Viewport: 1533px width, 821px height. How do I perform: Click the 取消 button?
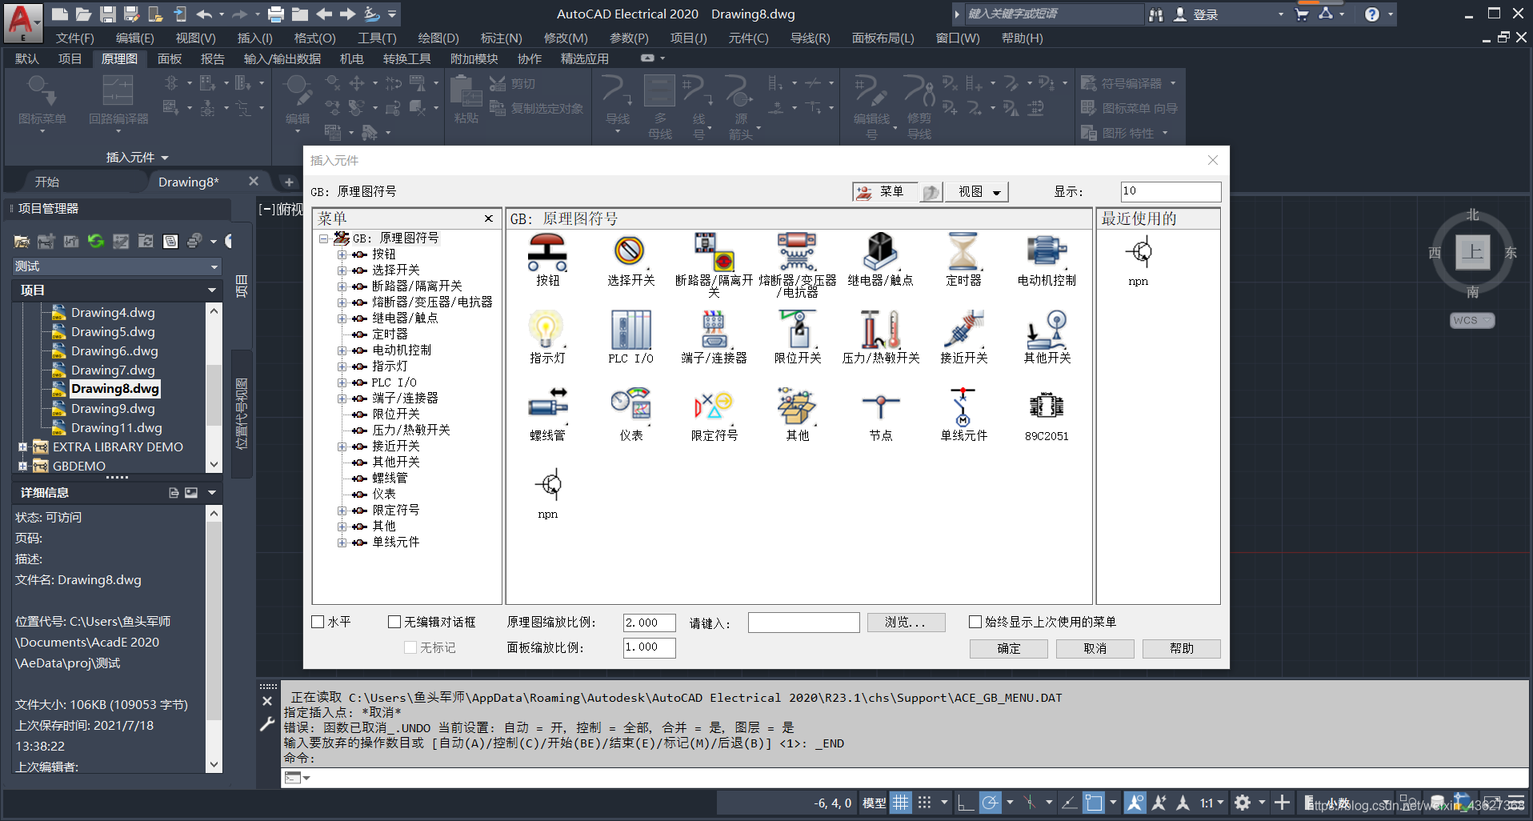pos(1095,648)
